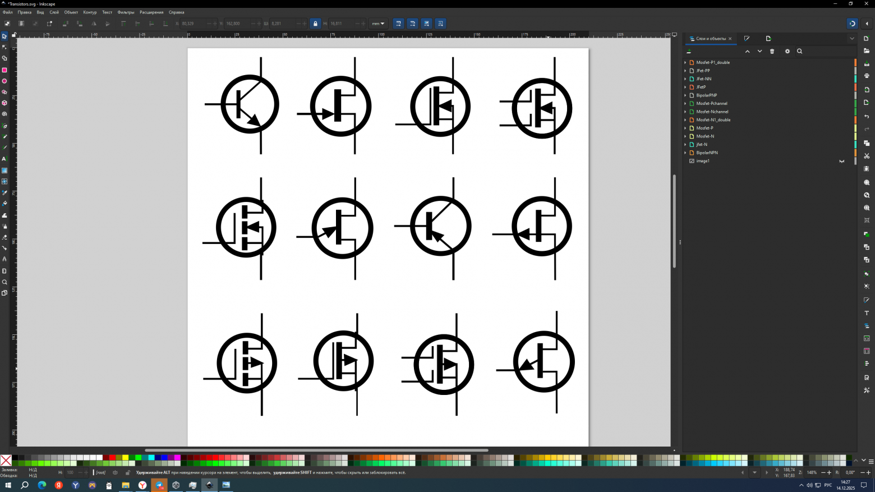Open the Фильтры menu

pos(126,12)
